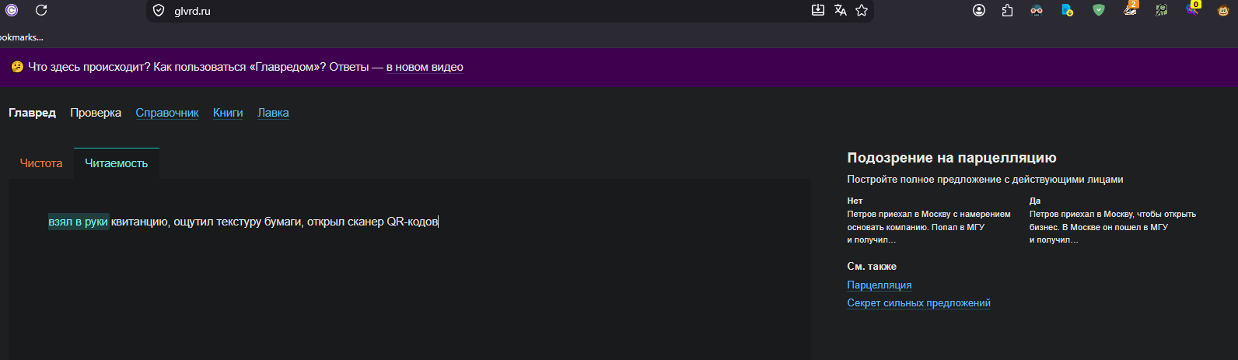Open the Парцелляция reference link
The height and width of the screenshot is (360, 1238).
click(880, 285)
